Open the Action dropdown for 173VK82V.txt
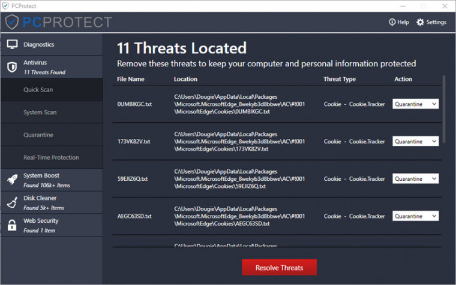Viewport: 456px width, 285px height. [x=416, y=141]
